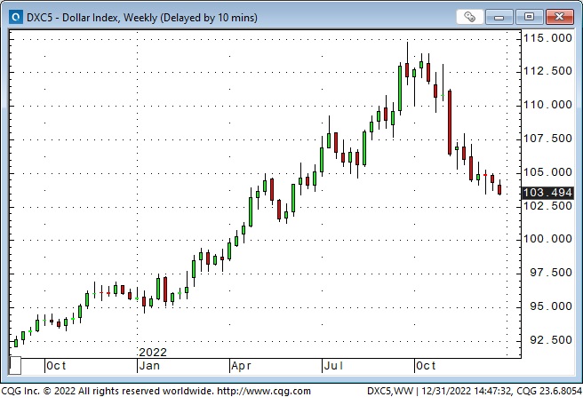
Task: Click the 107.500 price axis label
Action: click(547, 139)
